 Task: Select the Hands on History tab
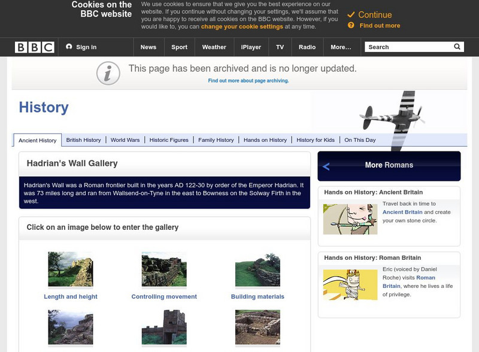[265, 140]
